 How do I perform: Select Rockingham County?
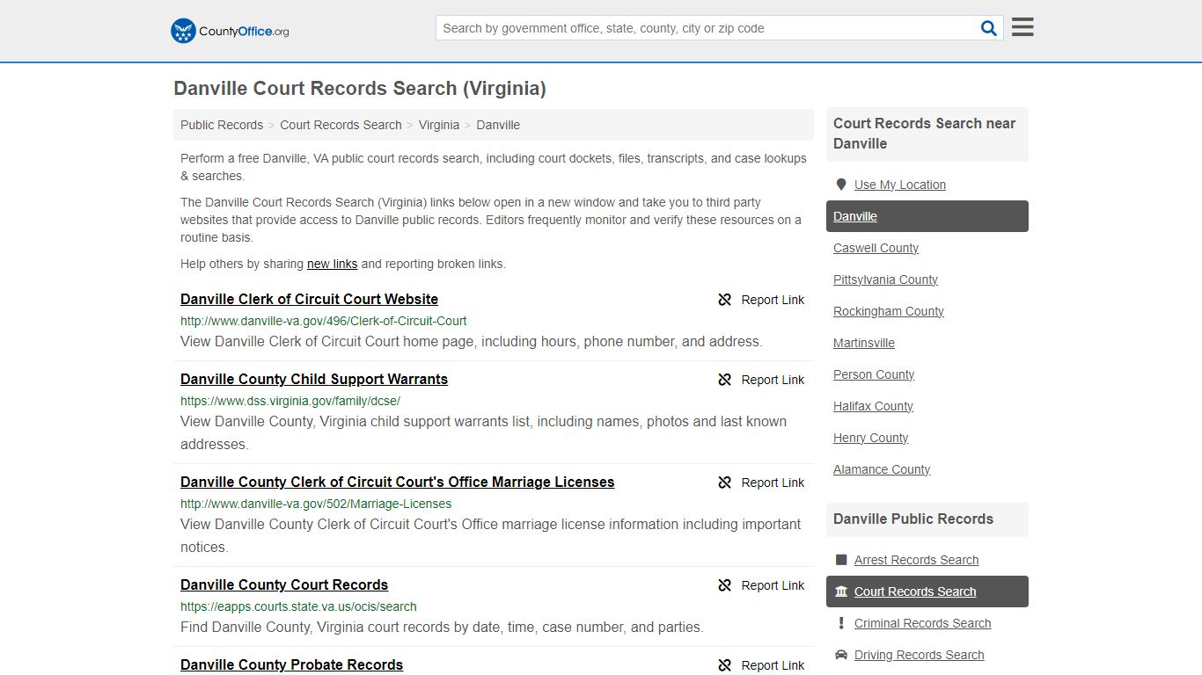(x=888, y=311)
